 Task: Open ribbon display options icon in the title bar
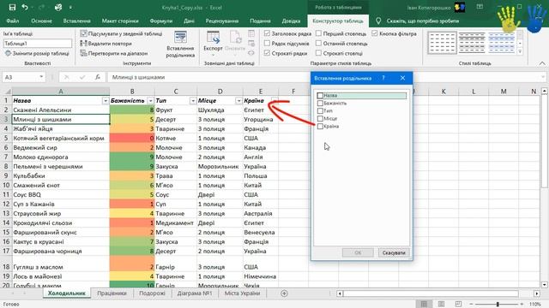pyautogui.click(x=480, y=7)
